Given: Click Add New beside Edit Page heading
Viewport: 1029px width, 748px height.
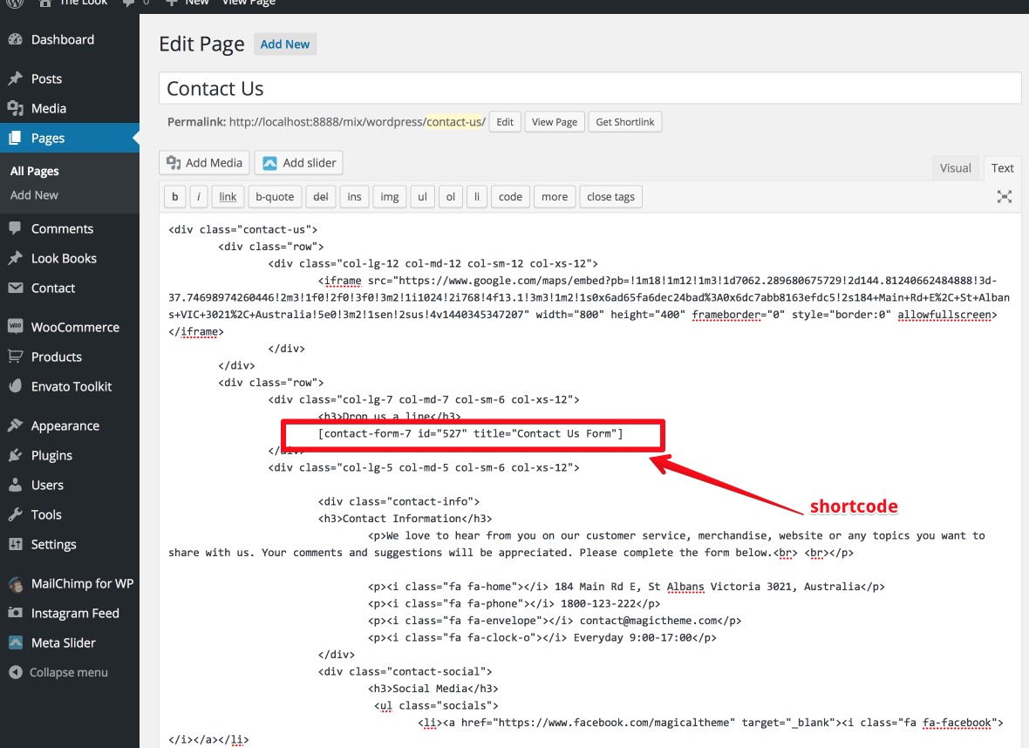Looking at the screenshot, I should (285, 44).
